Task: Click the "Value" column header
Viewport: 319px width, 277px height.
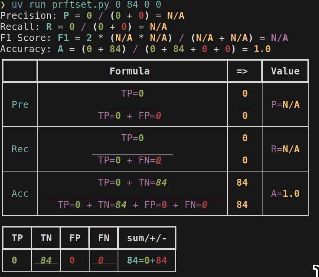Action: [x=285, y=71]
